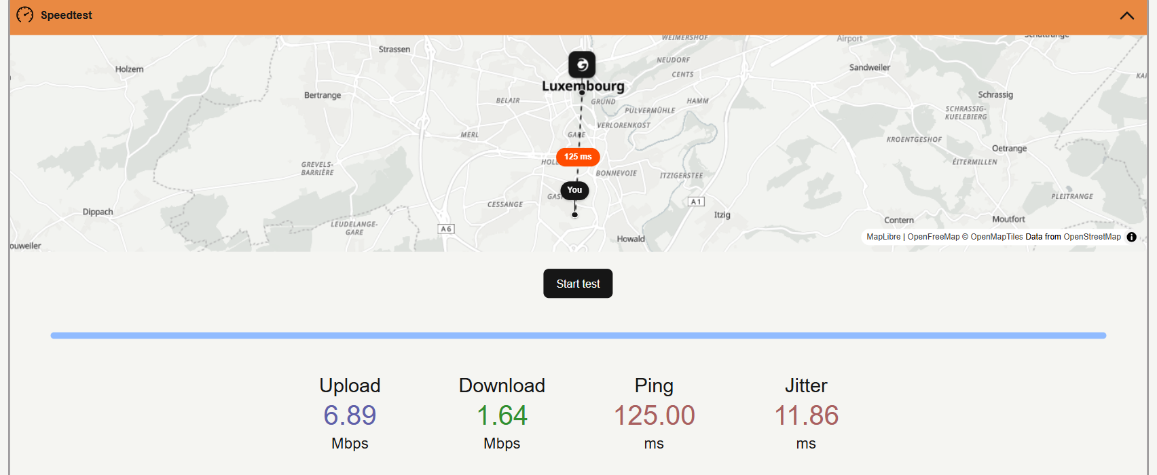The height and width of the screenshot is (475, 1157).
Task: Click the orange 125 ms latency badge
Action: tap(578, 157)
